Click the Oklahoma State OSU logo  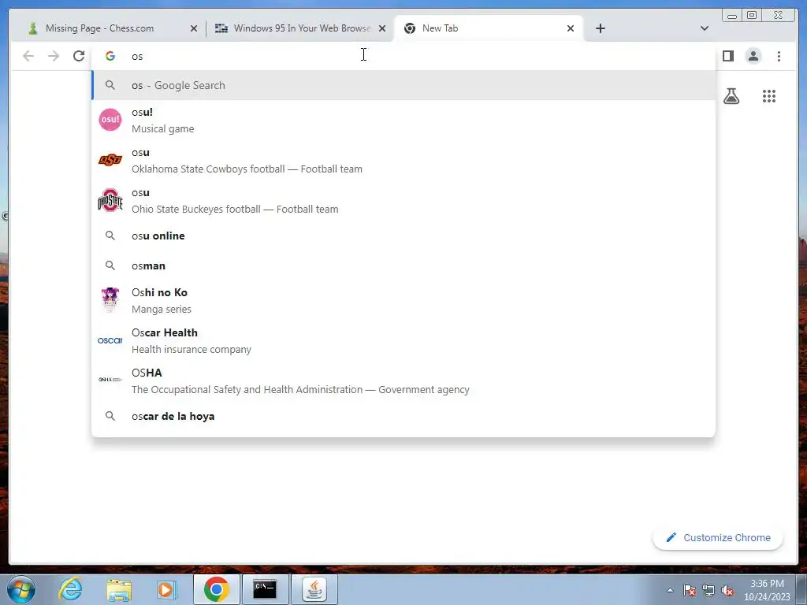[x=110, y=160]
